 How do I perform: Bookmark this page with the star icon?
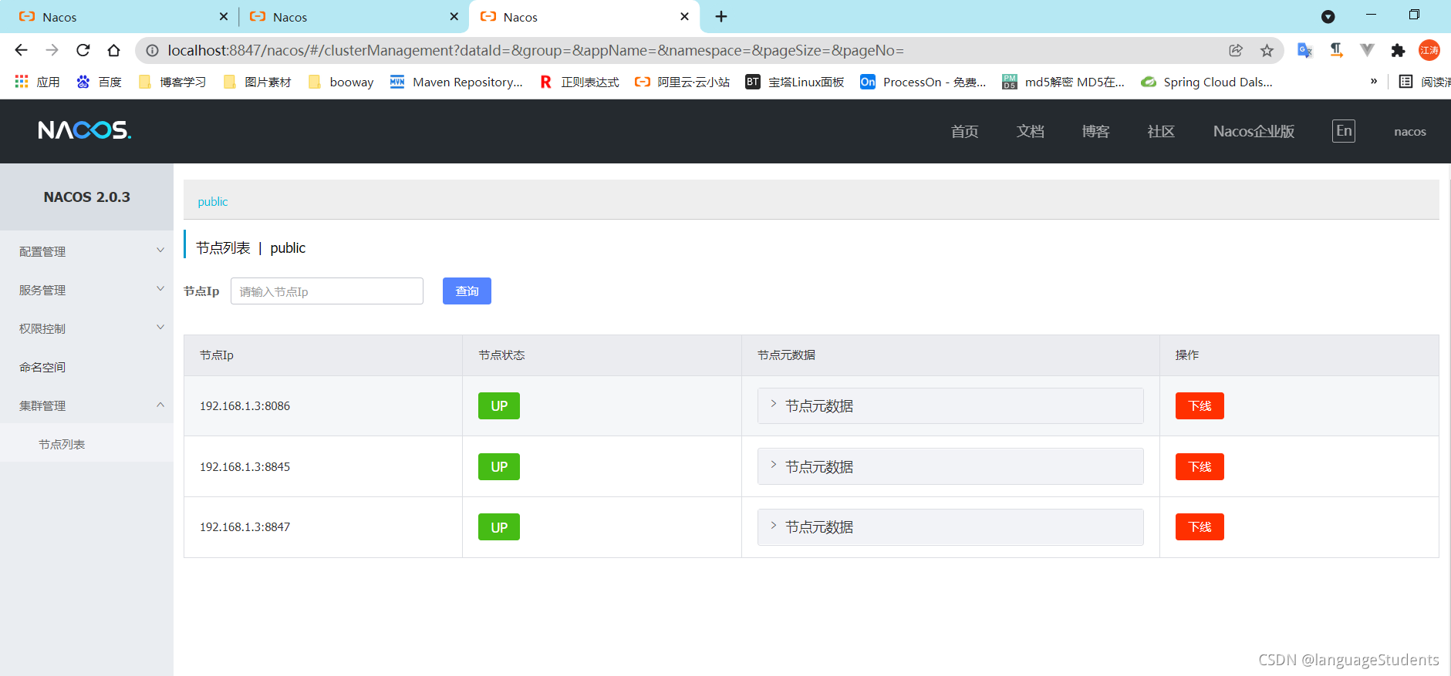coord(1267,50)
